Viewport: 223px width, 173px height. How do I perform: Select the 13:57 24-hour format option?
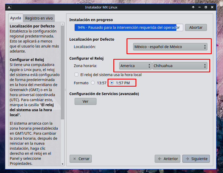pos(93,83)
